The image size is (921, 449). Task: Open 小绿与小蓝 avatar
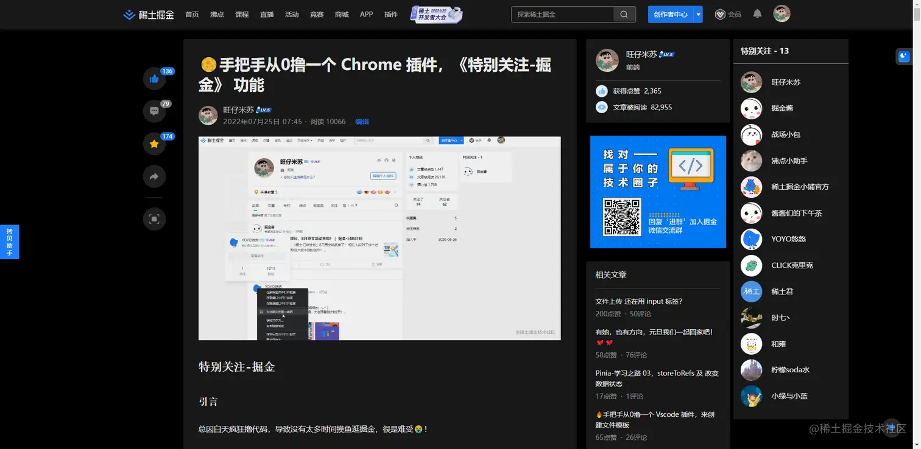tap(751, 396)
